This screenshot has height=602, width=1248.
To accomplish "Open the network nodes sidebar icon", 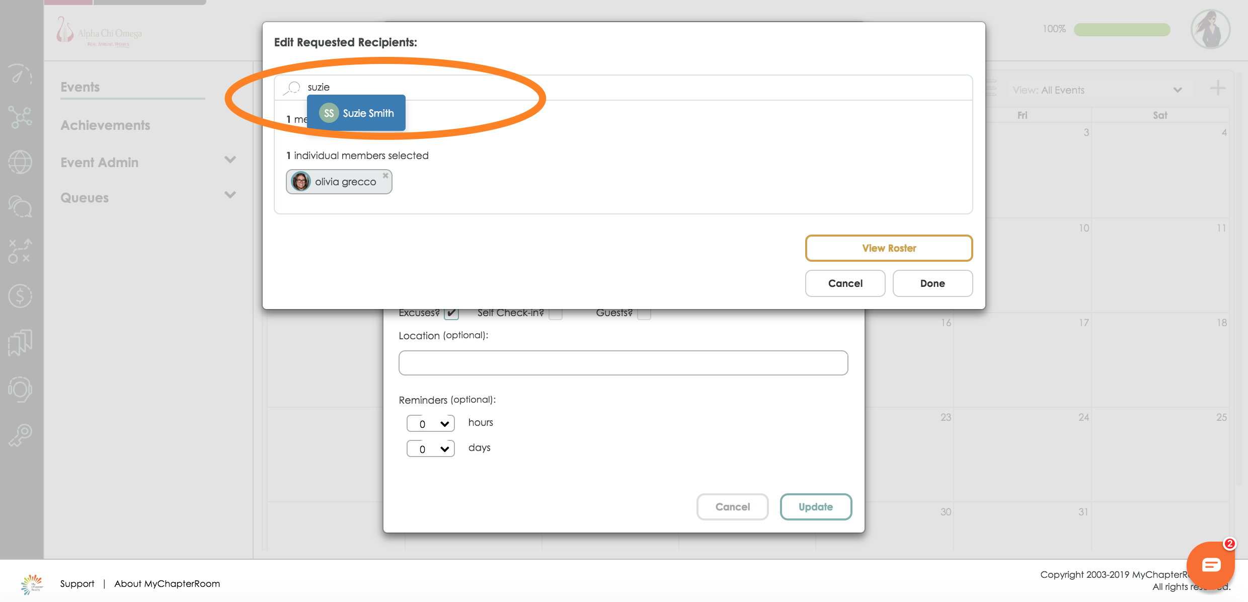I will 20,117.
